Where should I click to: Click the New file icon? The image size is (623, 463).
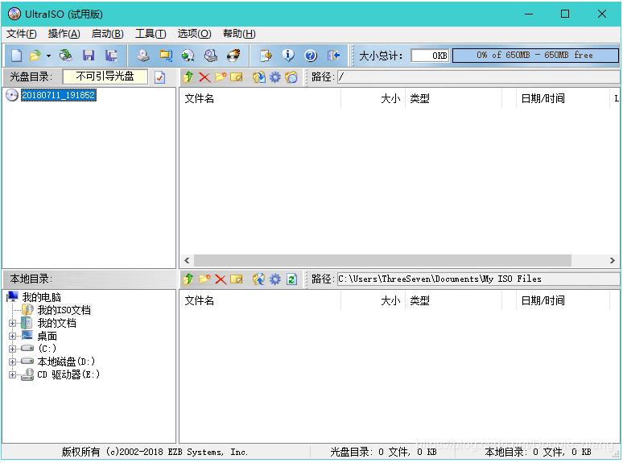coord(16,56)
